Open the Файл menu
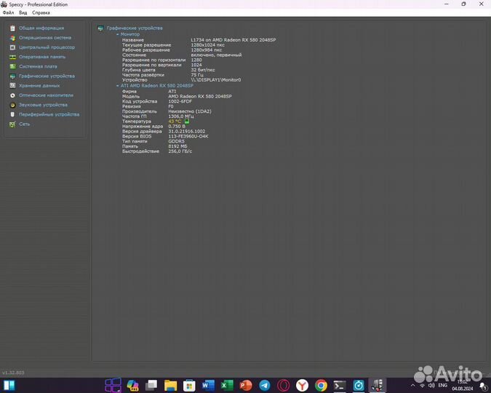This screenshot has height=393, width=491. (8, 12)
